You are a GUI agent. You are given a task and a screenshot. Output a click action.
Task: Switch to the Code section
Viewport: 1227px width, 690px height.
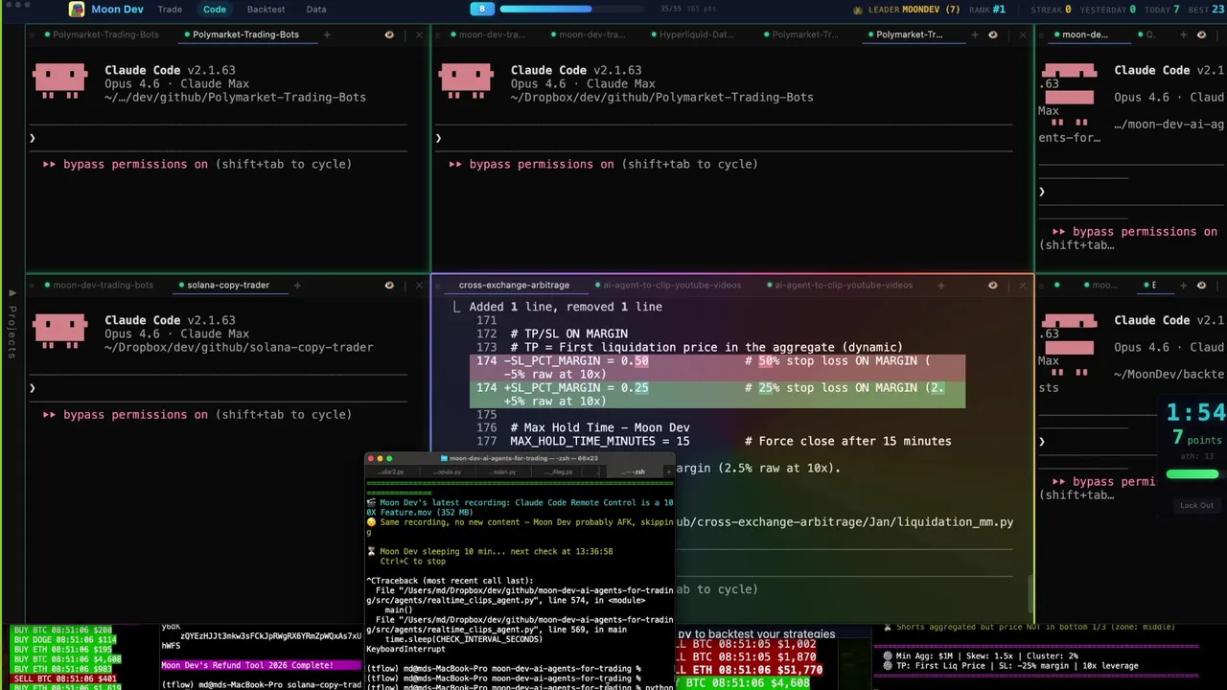click(x=215, y=9)
